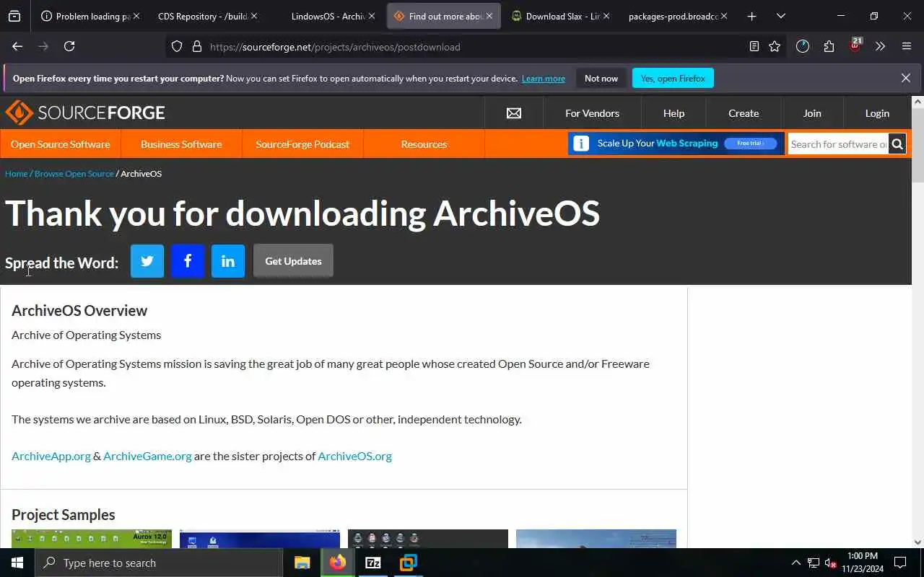Open the notification center icon
Image resolution: width=924 pixels, height=577 pixels.
(x=900, y=563)
